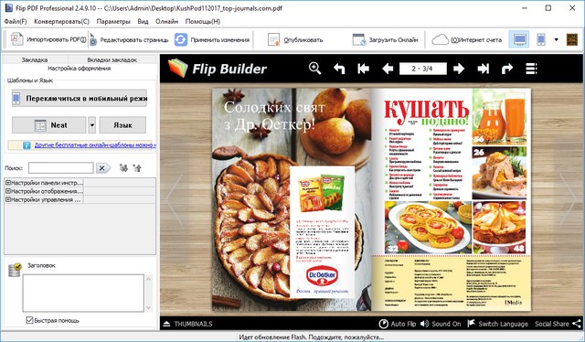Image resolution: width=585 pixels, height=342 pixels.
Task: Click the right Кушать подано contents page
Action: tap(451, 199)
